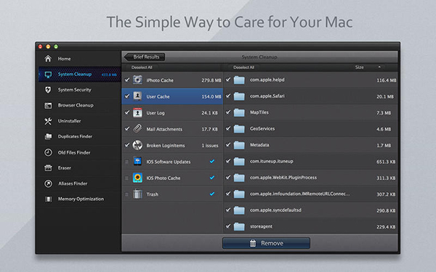This screenshot has width=436, height=272.
Task: Open the Old Files Finder clock icon
Action: point(48,152)
